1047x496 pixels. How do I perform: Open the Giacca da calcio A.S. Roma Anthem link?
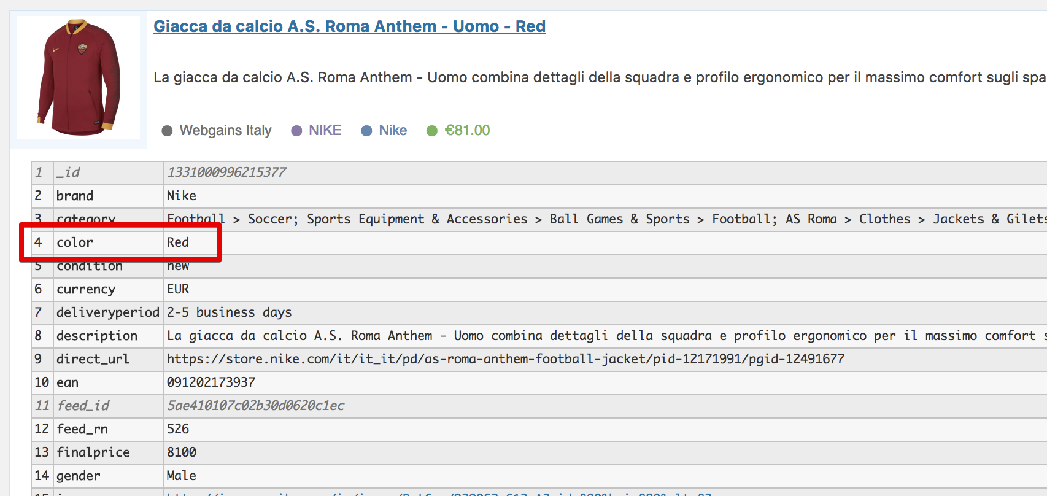pyautogui.click(x=349, y=26)
